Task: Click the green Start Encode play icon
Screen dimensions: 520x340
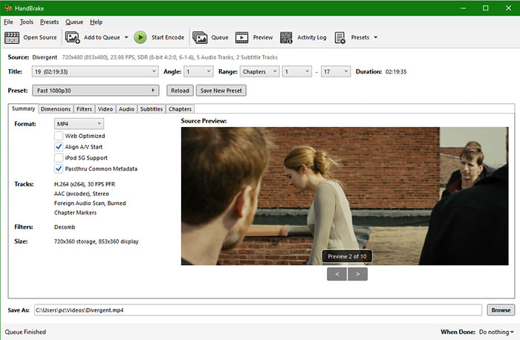Action: (x=140, y=37)
